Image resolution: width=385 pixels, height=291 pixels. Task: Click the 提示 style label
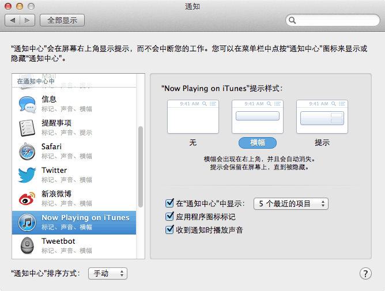(322, 142)
